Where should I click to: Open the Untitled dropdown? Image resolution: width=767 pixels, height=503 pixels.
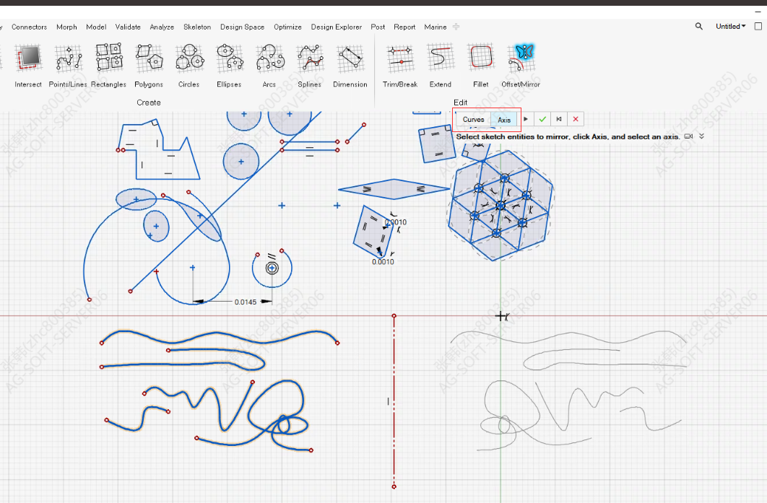[x=730, y=27]
